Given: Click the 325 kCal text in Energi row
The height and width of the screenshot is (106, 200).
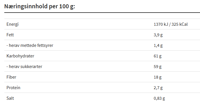Looking at the screenshot, I should 180,24.
